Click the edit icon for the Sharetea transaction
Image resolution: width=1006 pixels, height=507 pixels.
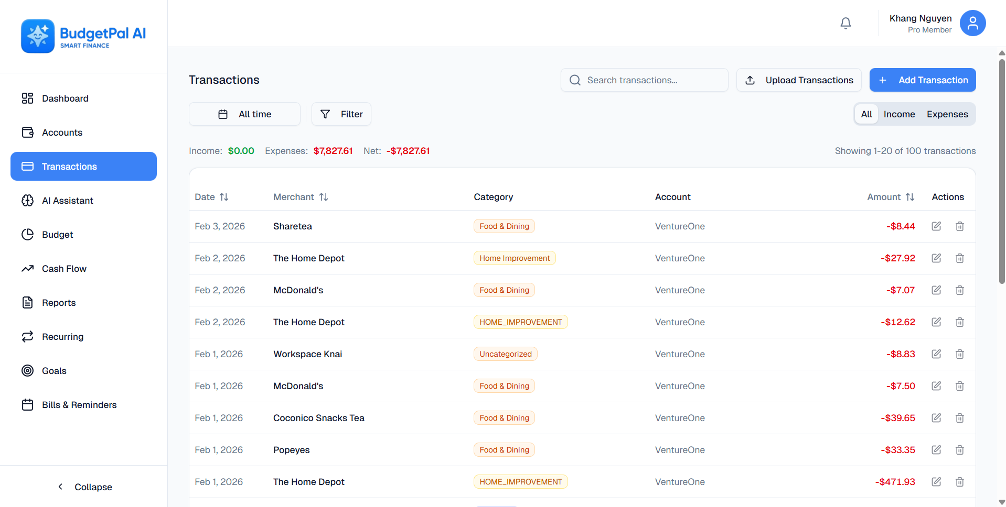tap(936, 226)
